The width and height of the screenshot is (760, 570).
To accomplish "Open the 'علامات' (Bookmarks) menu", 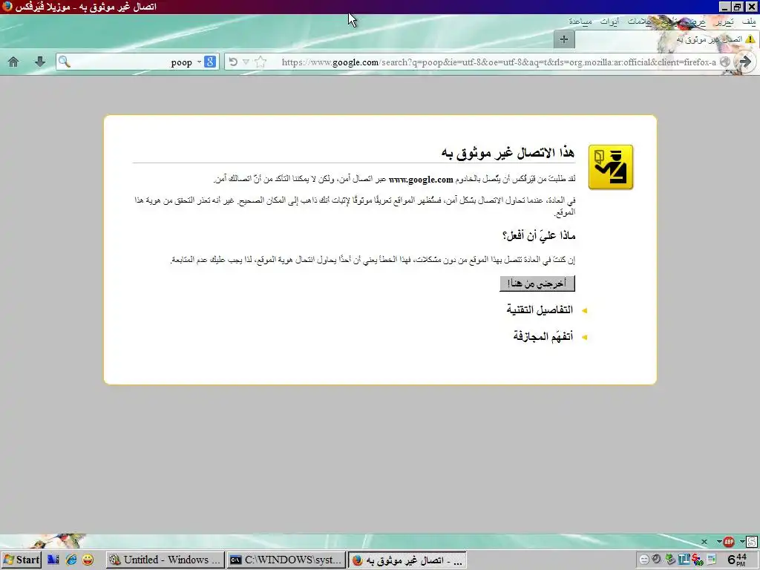I will (639, 22).
